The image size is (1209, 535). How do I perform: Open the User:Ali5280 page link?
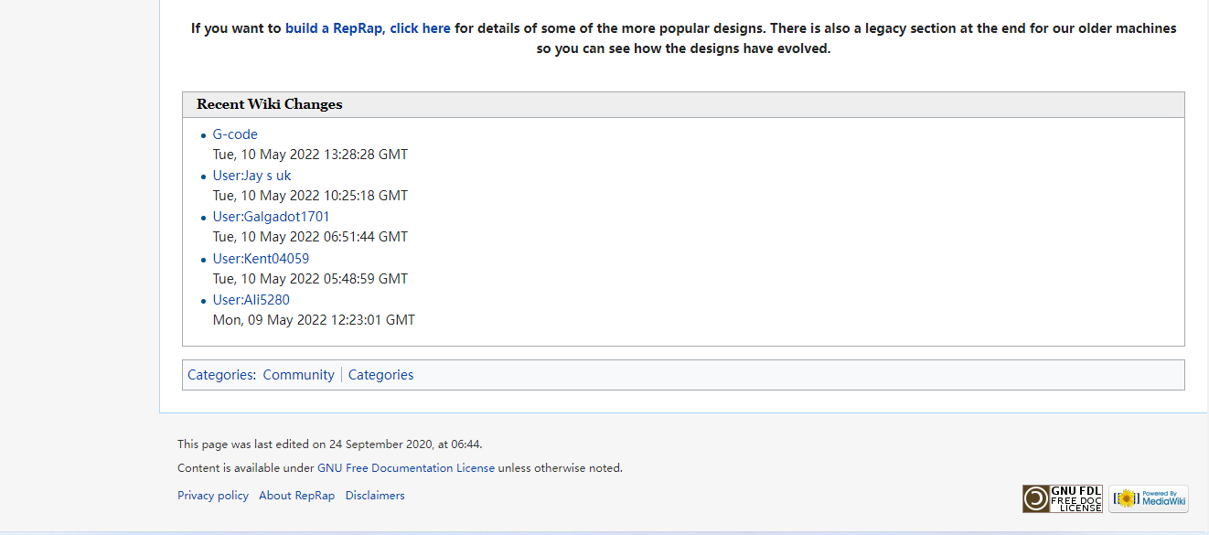251,300
